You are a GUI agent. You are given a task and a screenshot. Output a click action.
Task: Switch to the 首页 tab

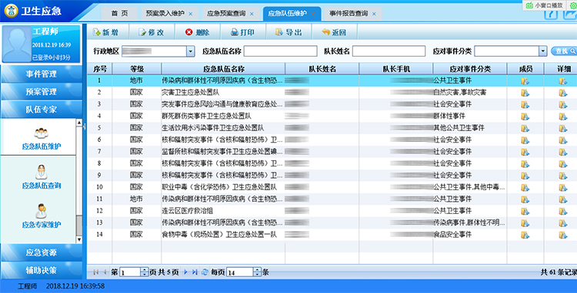click(x=119, y=14)
